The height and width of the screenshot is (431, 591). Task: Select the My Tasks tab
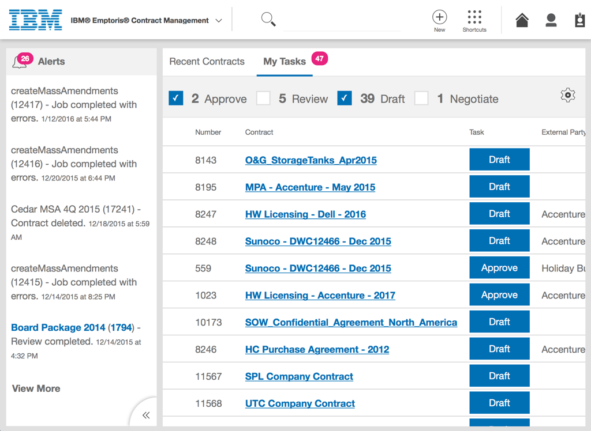pyautogui.click(x=285, y=62)
